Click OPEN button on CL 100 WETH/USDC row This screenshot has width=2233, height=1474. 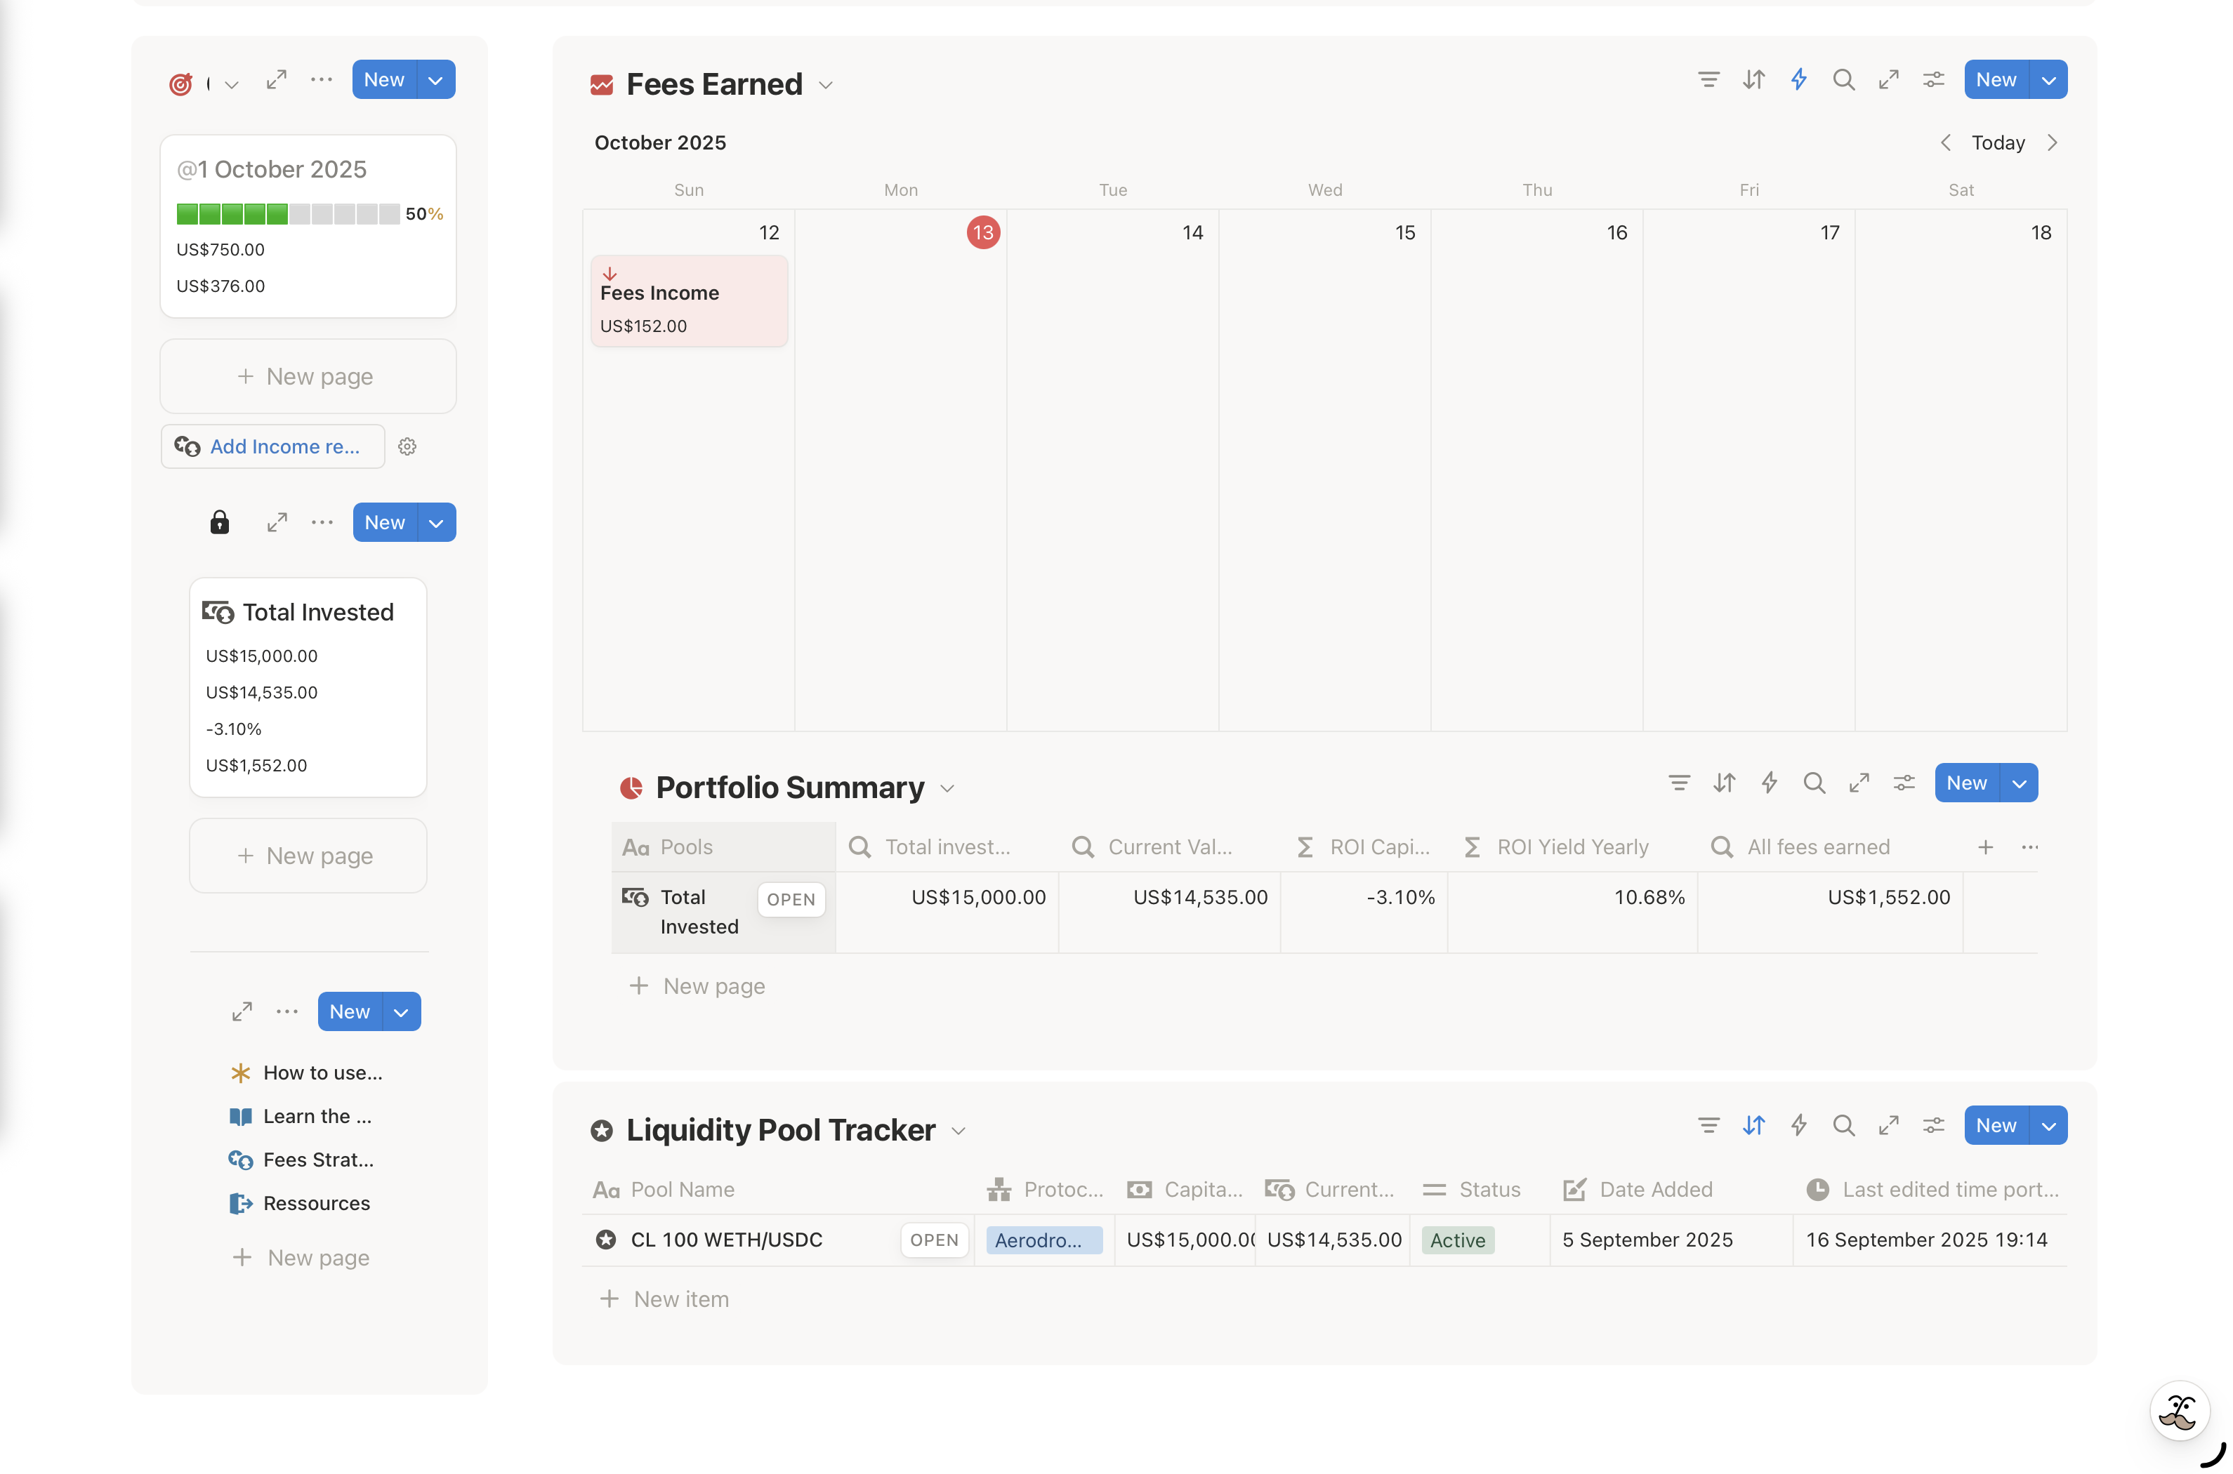click(935, 1240)
